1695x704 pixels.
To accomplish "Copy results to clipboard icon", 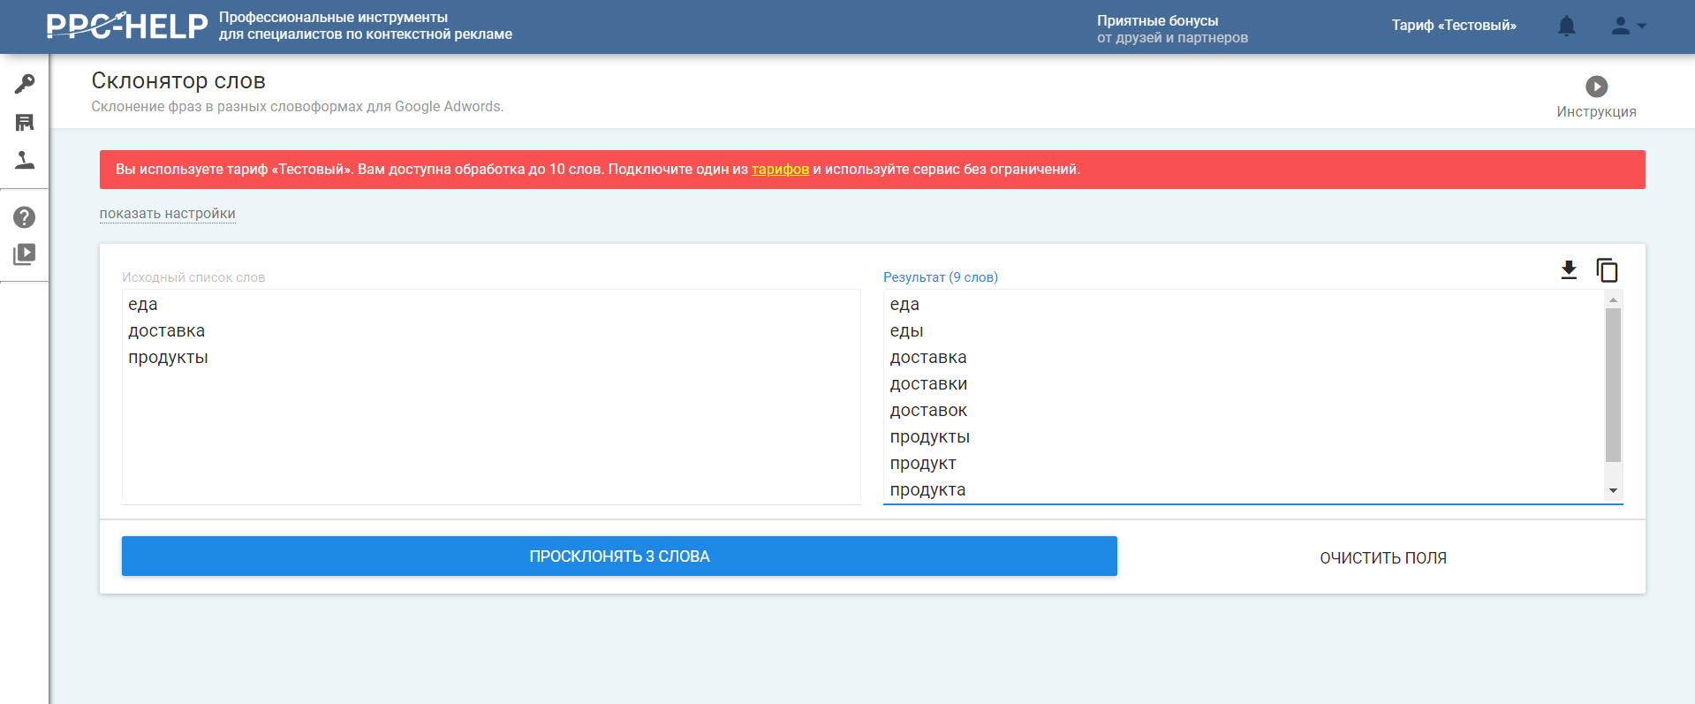I will pyautogui.click(x=1607, y=269).
